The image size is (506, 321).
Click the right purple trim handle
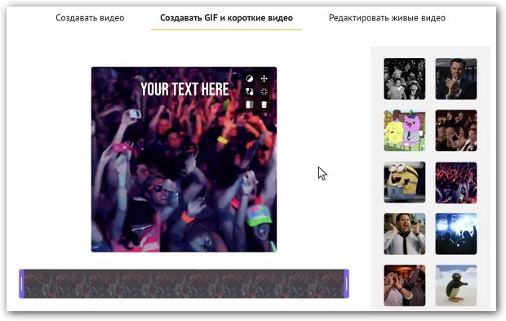pyautogui.click(x=346, y=283)
